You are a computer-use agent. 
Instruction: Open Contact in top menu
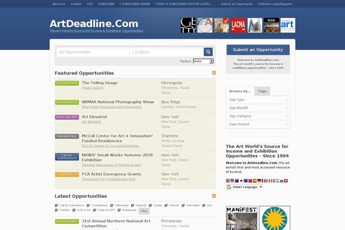coord(76,4)
